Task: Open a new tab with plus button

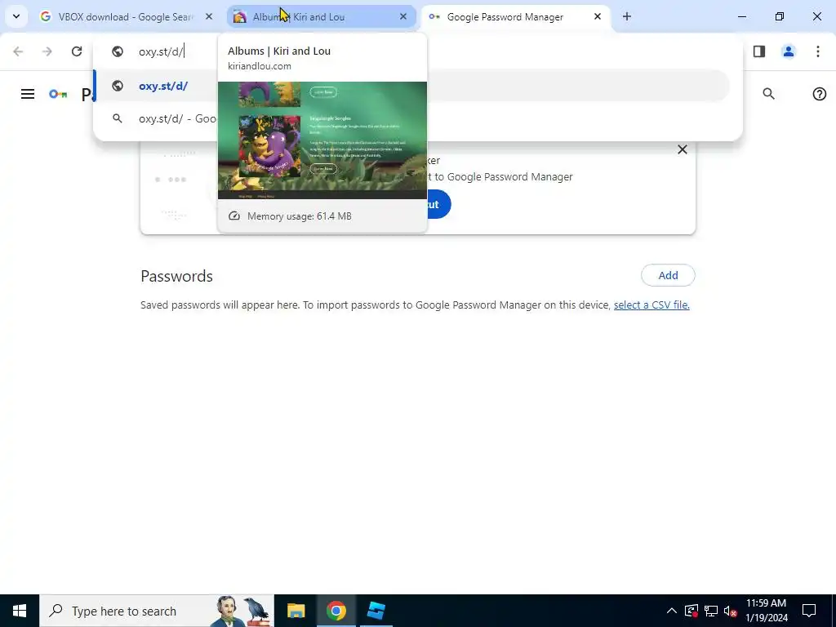Action: click(x=627, y=17)
